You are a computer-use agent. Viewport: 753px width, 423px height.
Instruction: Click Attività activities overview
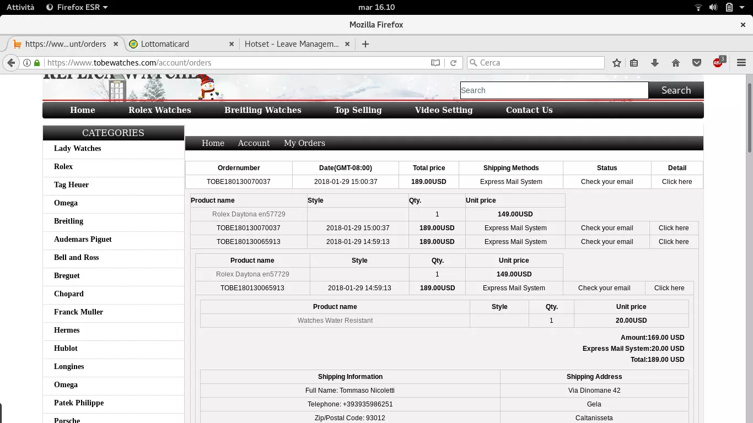pos(20,7)
